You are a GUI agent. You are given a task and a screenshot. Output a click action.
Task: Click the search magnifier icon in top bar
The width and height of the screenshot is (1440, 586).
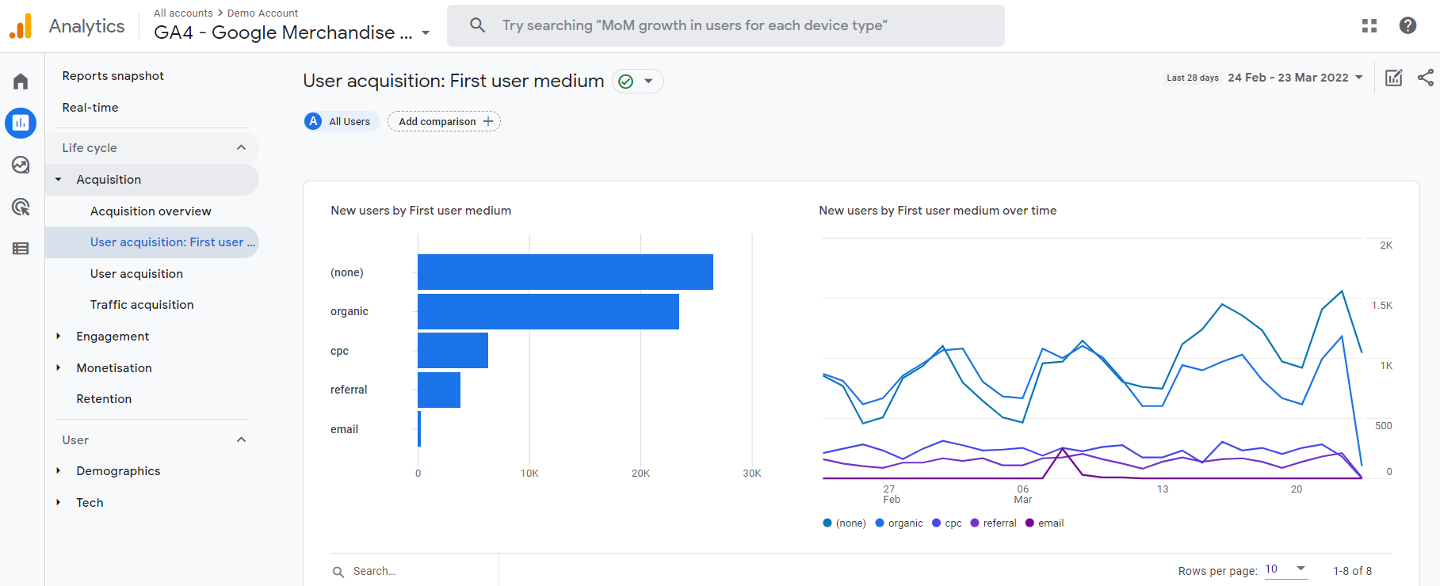pos(477,25)
